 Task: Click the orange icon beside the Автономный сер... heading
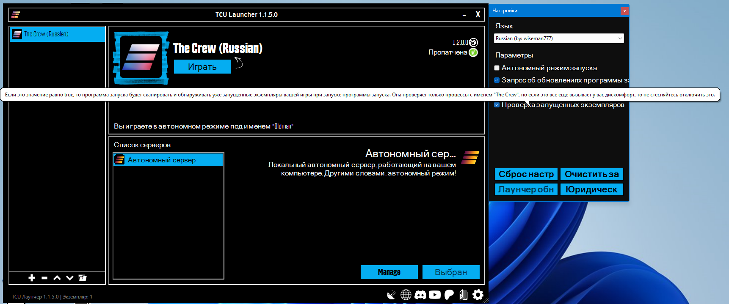pyautogui.click(x=470, y=157)
